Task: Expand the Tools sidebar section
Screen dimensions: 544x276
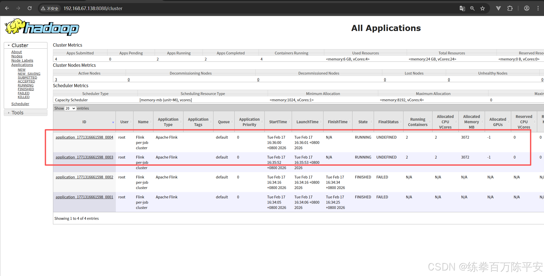Action: click(25, 113)
